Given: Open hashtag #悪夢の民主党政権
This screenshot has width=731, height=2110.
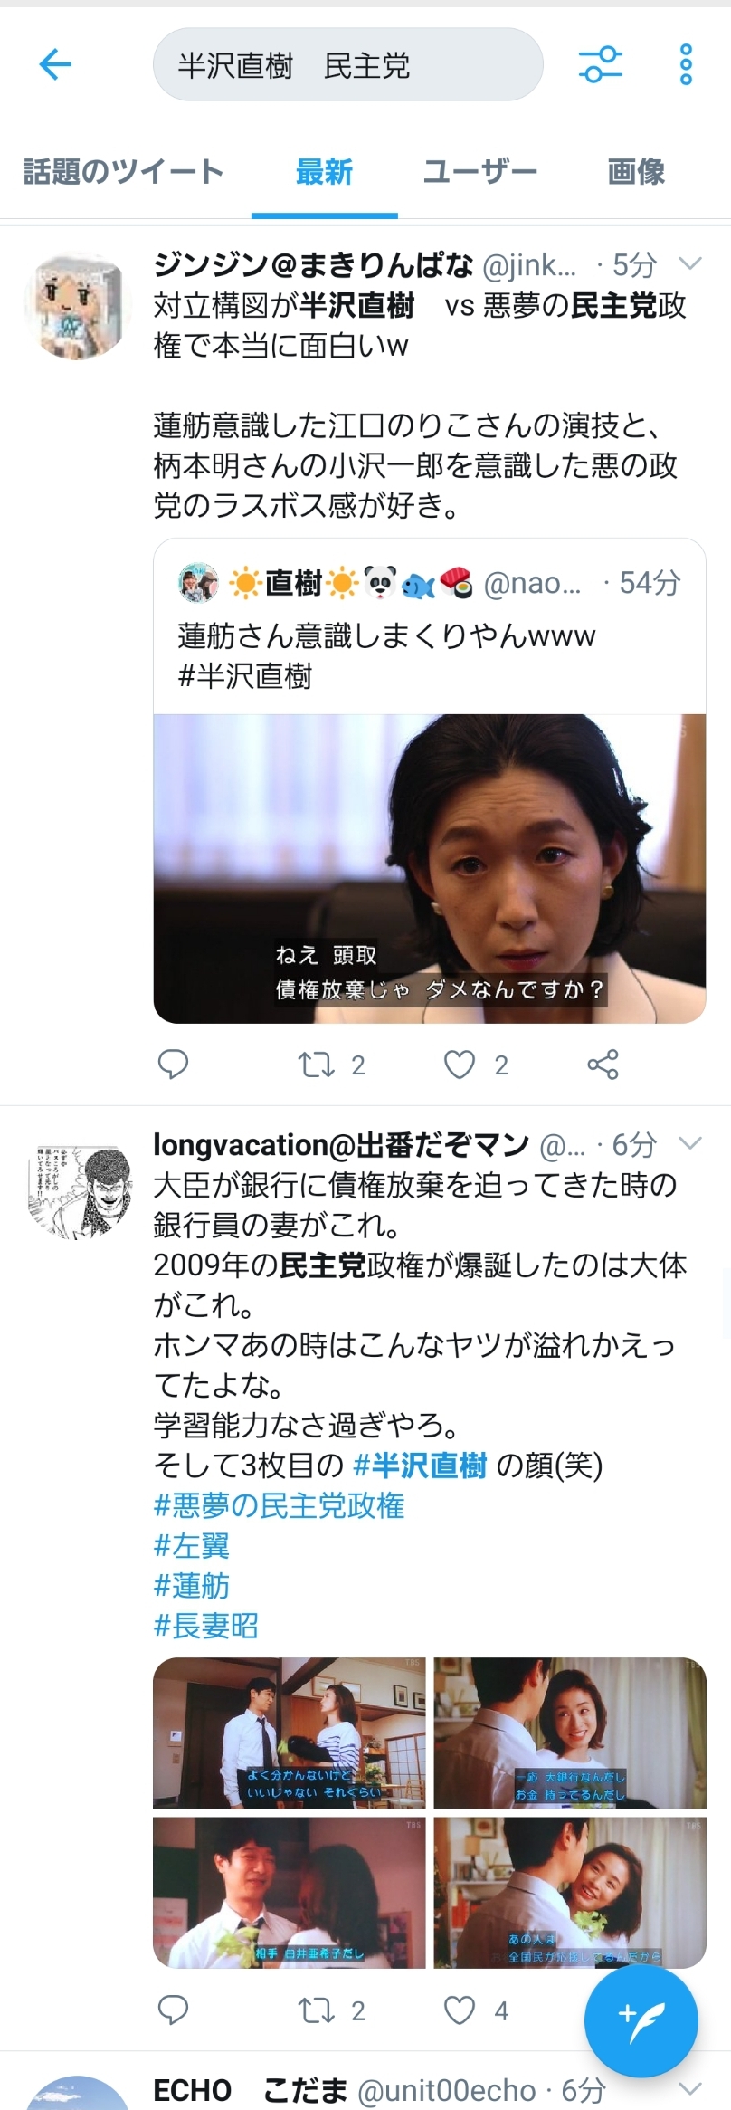Looking at the screenshot, I should [280, 1506].
